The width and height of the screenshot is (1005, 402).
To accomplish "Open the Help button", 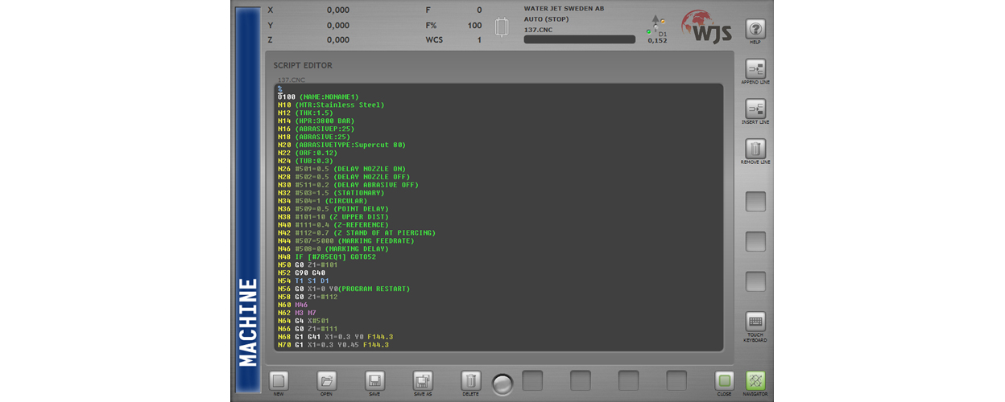I will [x=755, y=30].
